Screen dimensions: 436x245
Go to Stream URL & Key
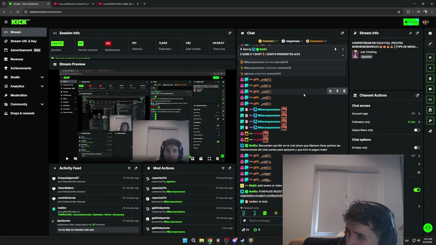pyautogui.click(x=24, y=41)
